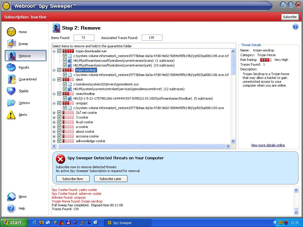Click the Options folder icon

pyautogui.click(x=11, y=103)
